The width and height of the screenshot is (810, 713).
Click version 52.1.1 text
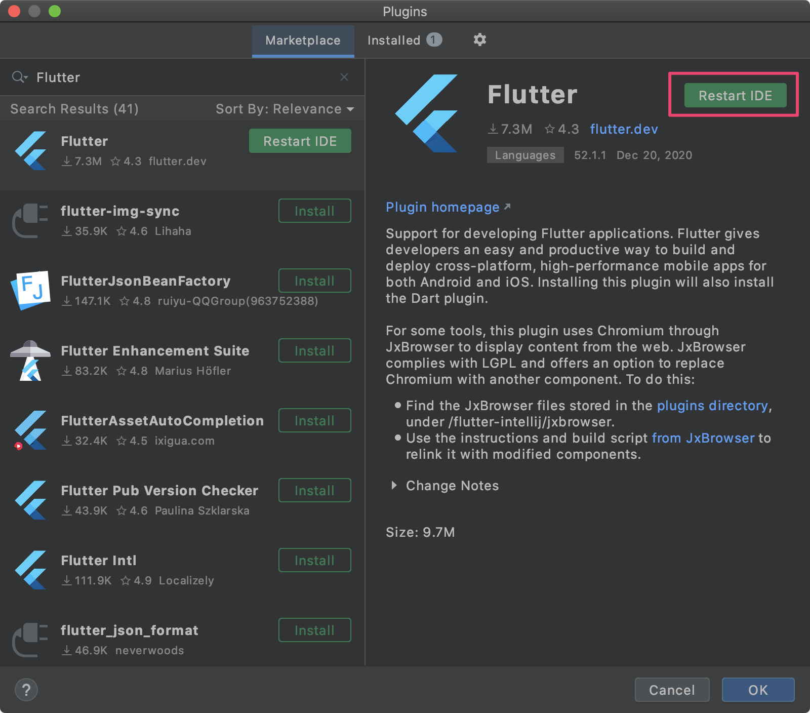(590, 155)
